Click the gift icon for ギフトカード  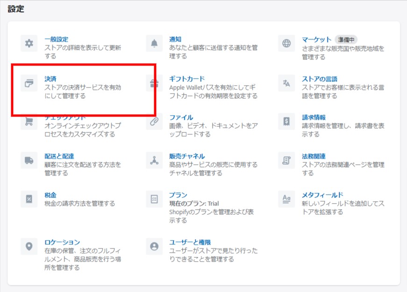(x=154, y=84)
